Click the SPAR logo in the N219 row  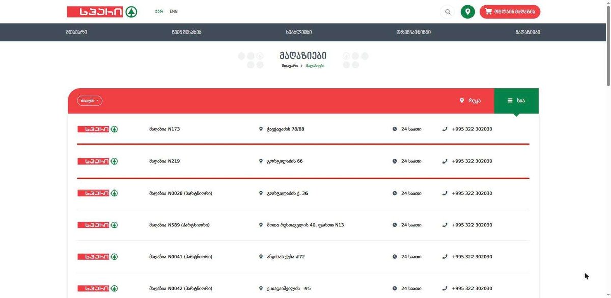tap(98, 161)
